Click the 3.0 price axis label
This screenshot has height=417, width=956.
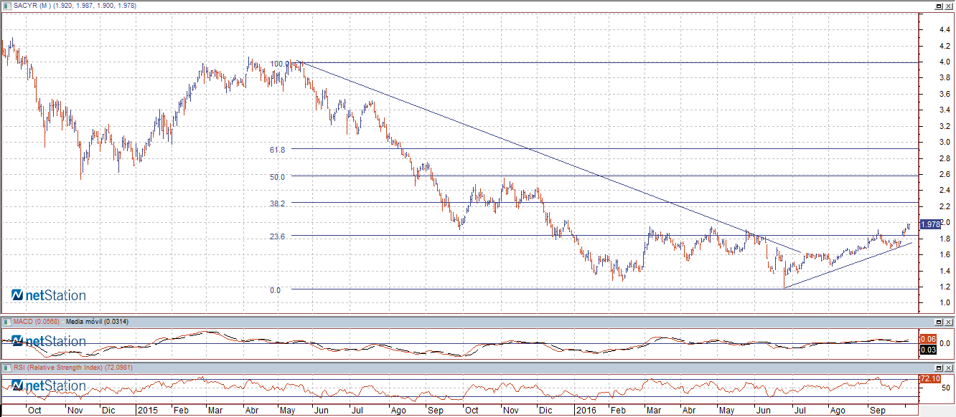pyautogui.click(x=945, y=142)
